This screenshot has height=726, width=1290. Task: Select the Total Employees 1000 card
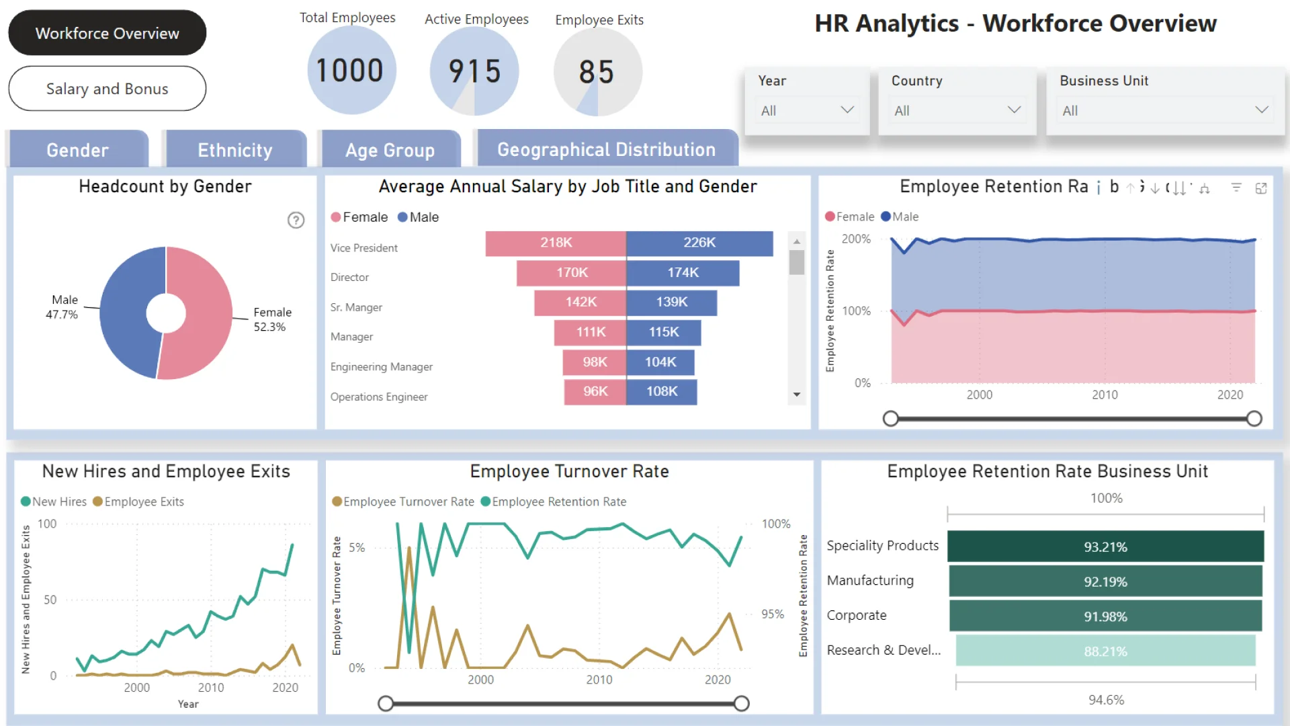pos(351,71)
